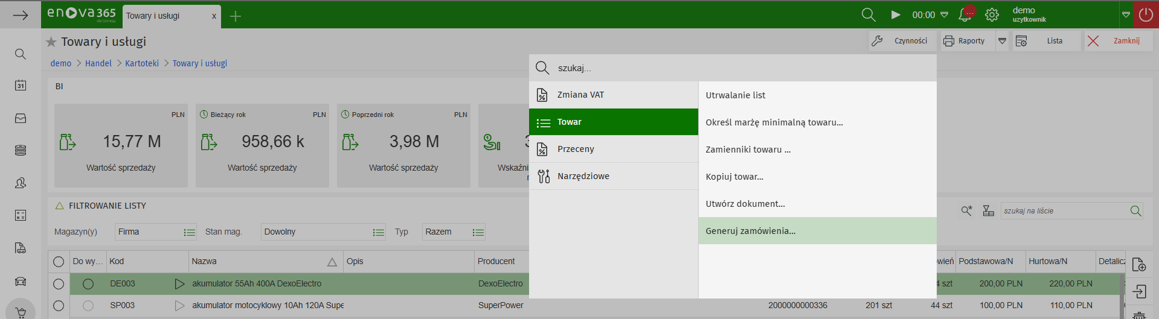Expand the Raporty dropdown arrow

pyautogui.click(x=1002, y=41)
